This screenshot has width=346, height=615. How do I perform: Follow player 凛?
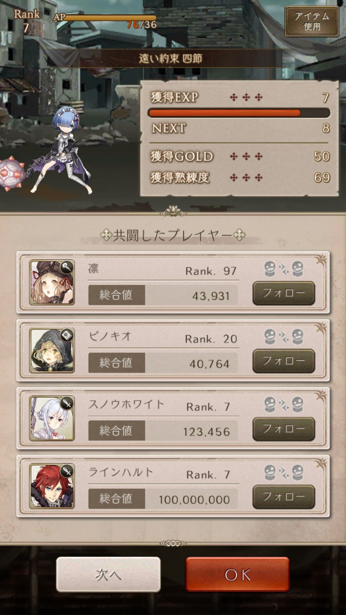[x=284, y=293]
